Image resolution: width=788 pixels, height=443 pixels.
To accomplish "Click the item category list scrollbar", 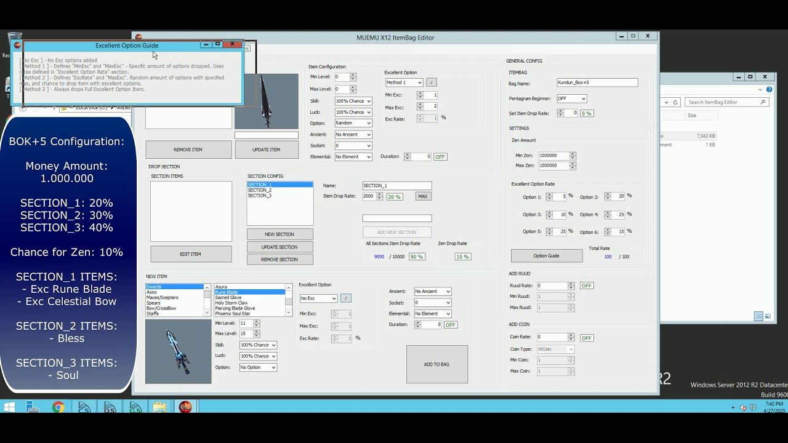I will (207, 300).
